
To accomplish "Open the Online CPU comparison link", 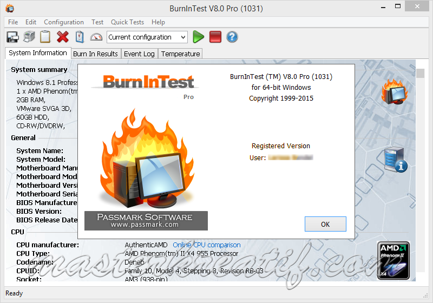I will pyautogui.click(x=207, y=245).
